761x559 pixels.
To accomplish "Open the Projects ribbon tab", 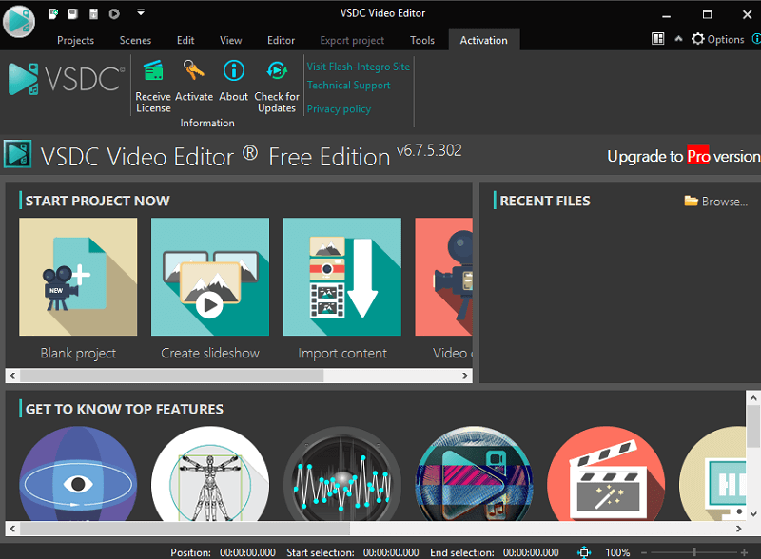I will [75, 40].
